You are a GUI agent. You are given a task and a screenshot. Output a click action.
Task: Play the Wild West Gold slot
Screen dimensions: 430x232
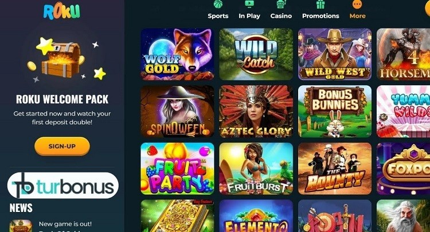[335, 54]
